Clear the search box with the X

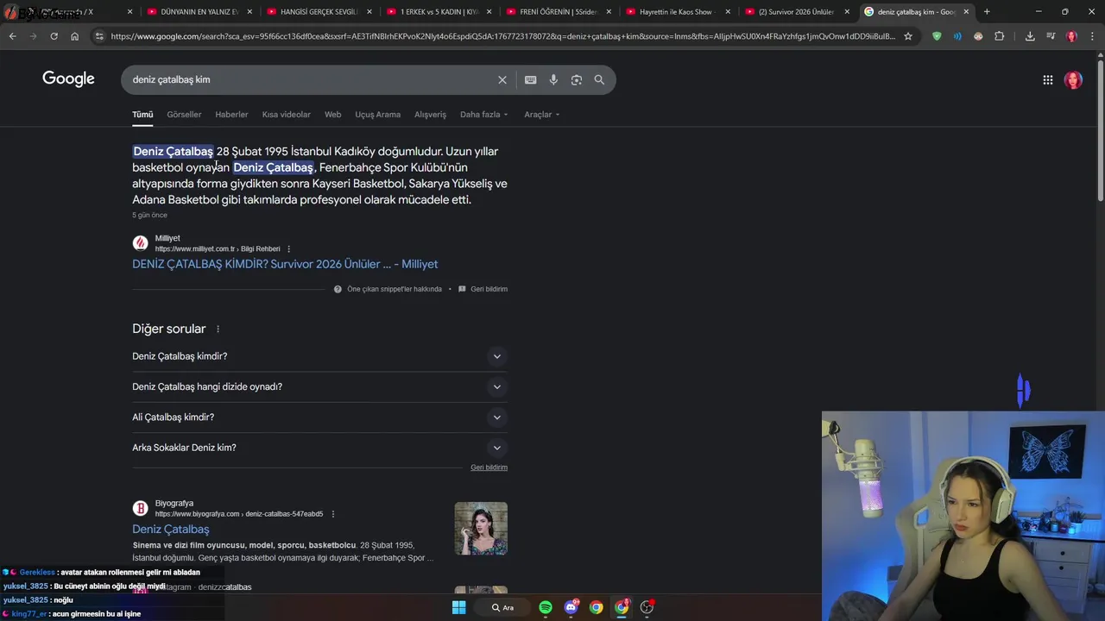tap(502, 79)
